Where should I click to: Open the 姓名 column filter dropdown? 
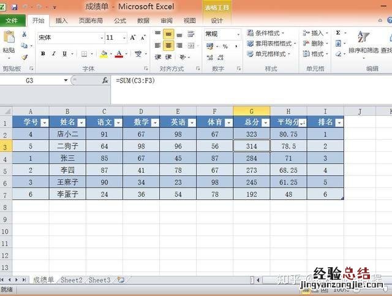[80, 123]
